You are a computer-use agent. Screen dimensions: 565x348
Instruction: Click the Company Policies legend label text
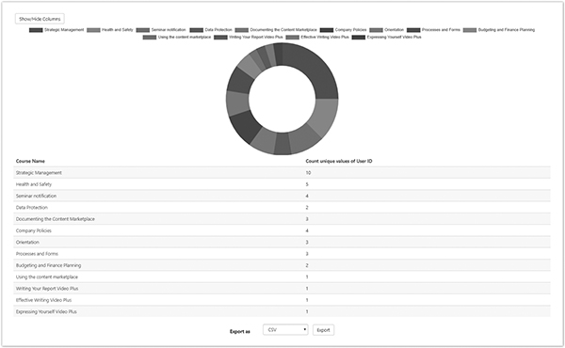click(x=350, y=30)
